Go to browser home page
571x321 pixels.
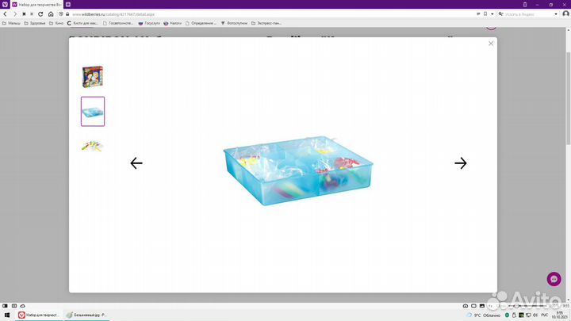pyautogui.click(x=52, y=14)
